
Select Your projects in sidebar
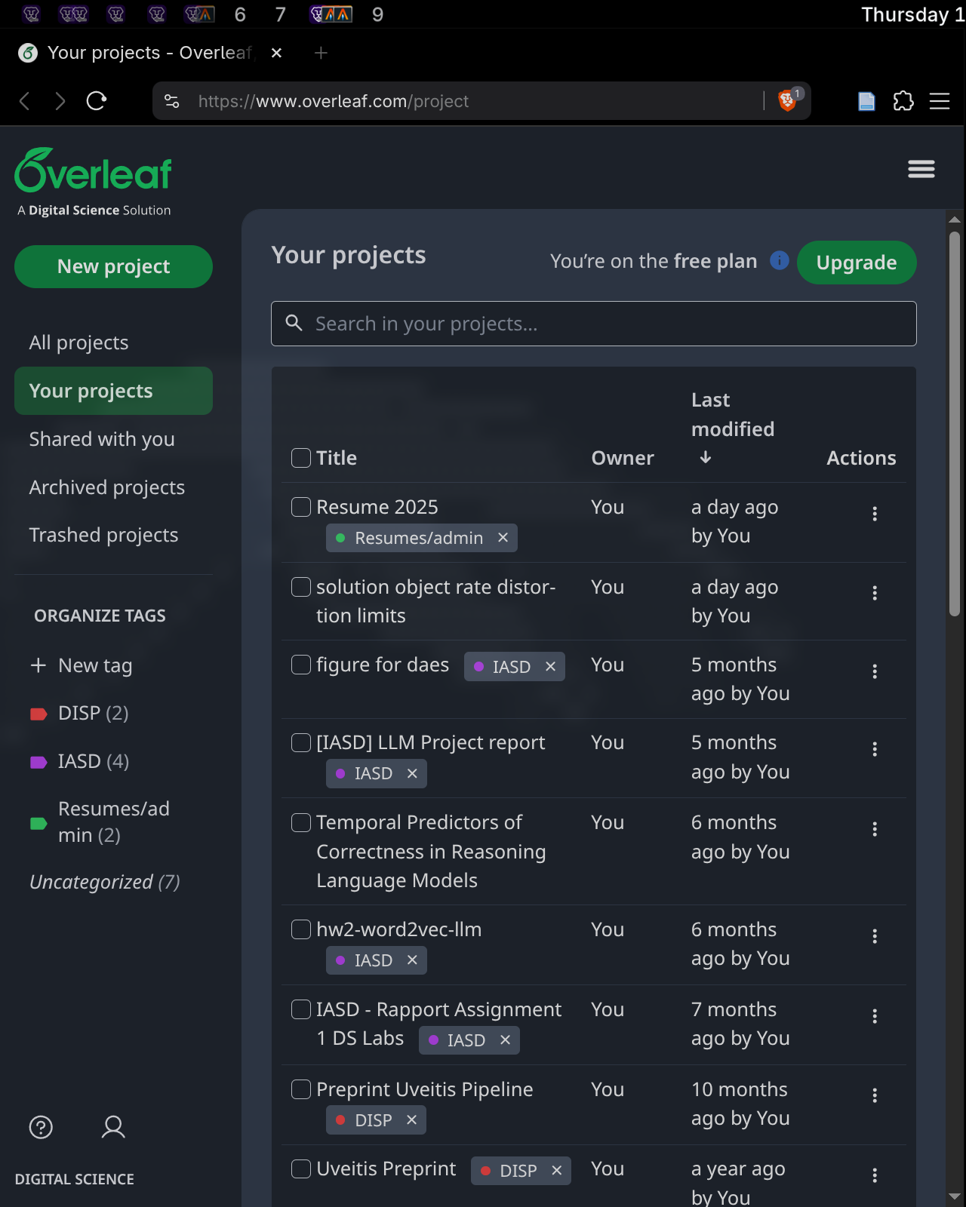[x=113, y=391]
